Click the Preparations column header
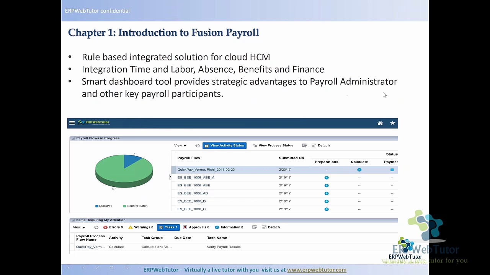 327,162
